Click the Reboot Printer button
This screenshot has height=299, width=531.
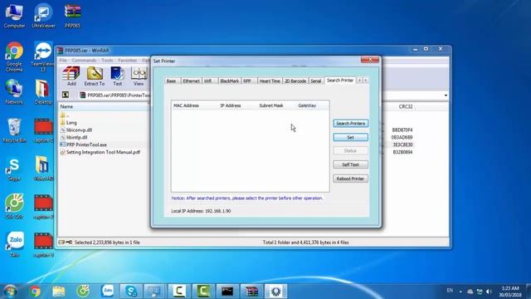click(x=350, y=179)
